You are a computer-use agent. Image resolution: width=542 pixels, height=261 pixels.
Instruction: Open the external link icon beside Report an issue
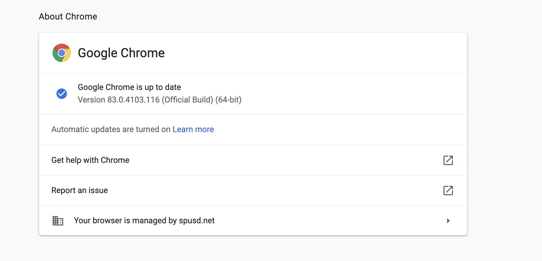pos(448,191)
